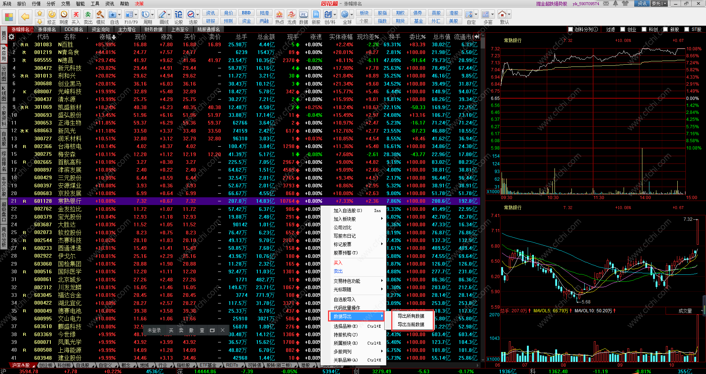Open the 决策 menu in menu bar

(139, 4)
